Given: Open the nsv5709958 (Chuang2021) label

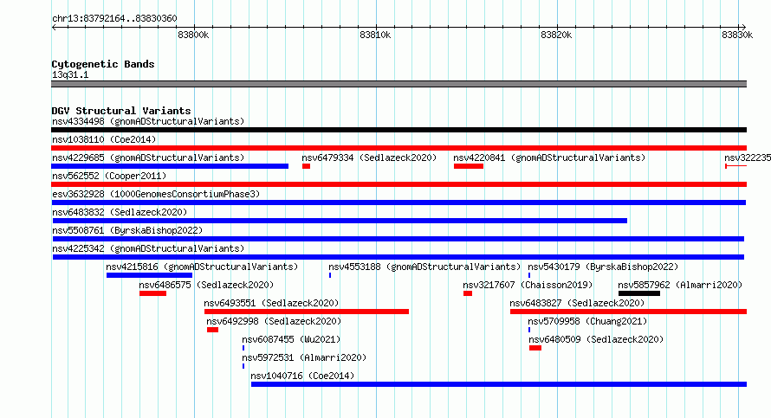Looking at the screenshot, I should tap(587, 321).
